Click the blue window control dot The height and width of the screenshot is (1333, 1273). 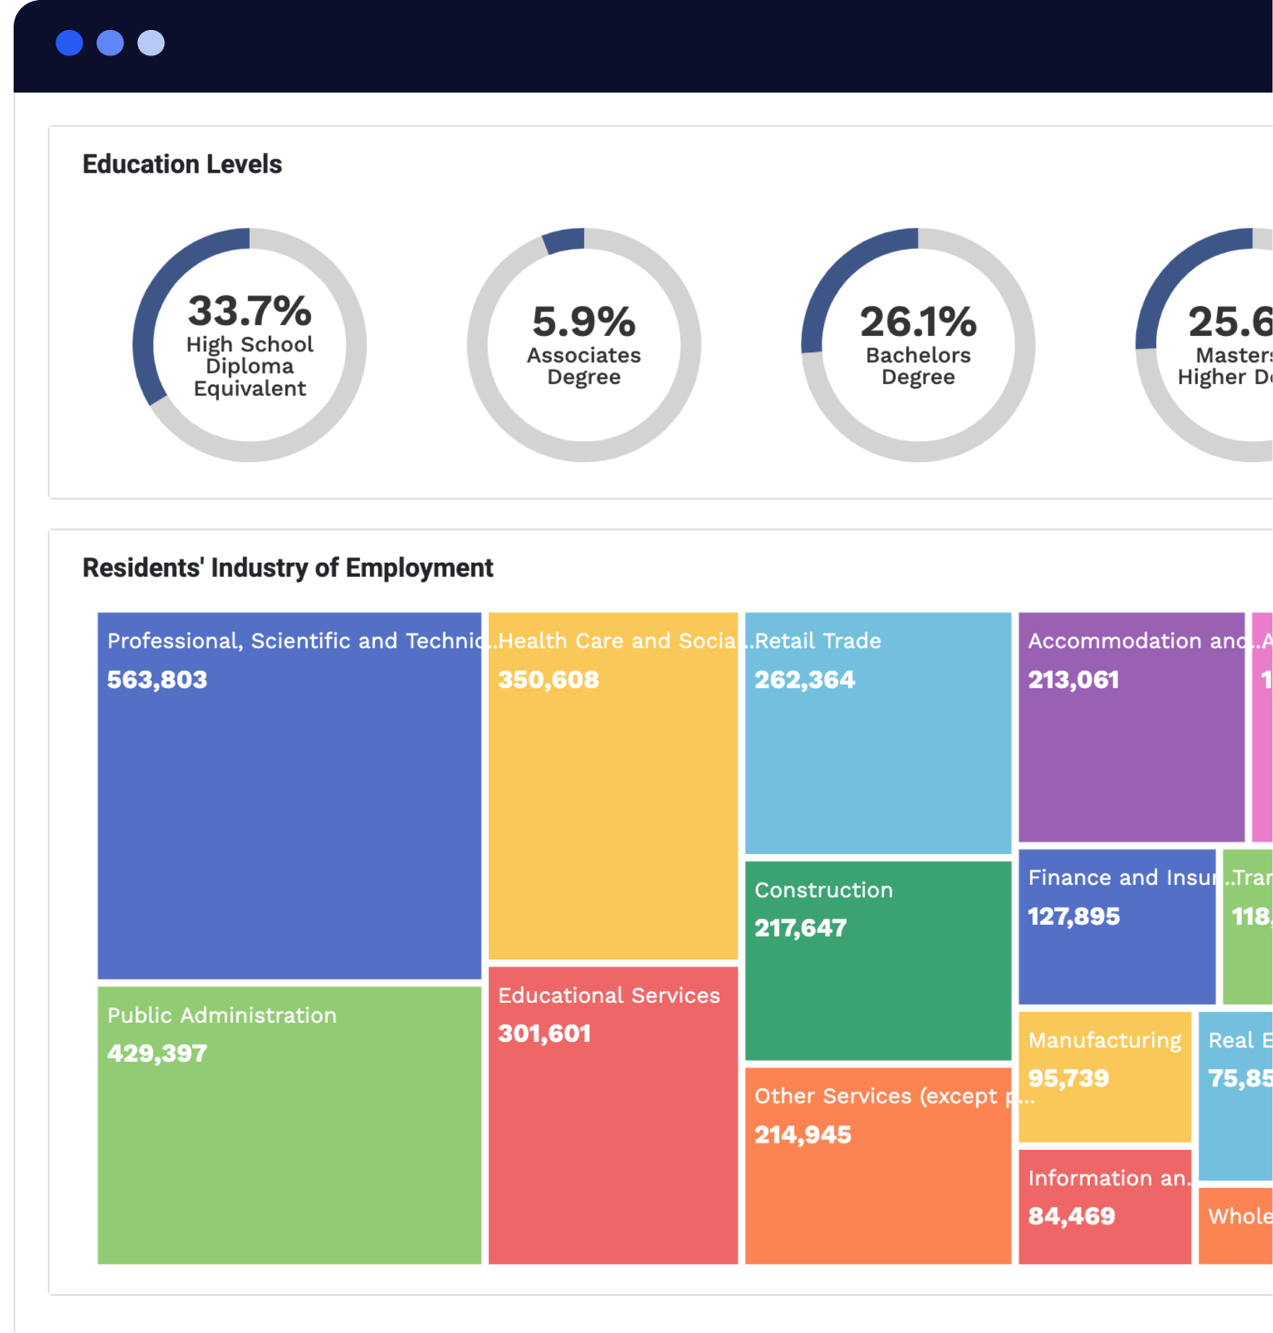pos(70,43)
